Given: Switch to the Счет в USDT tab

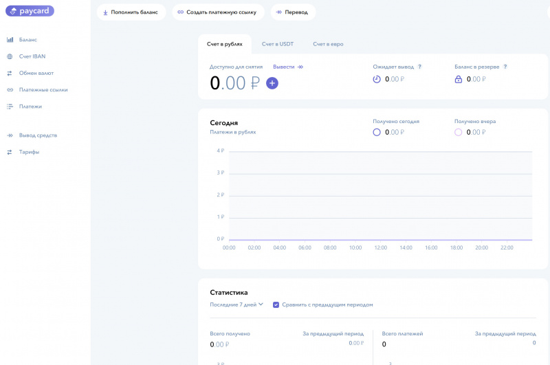Looking at the screenshot, I should coord(278,44).
